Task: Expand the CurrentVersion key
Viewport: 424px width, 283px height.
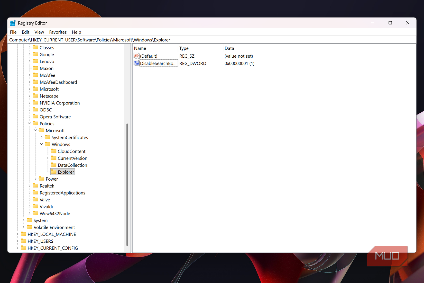Action: click(x=48, y=158)
